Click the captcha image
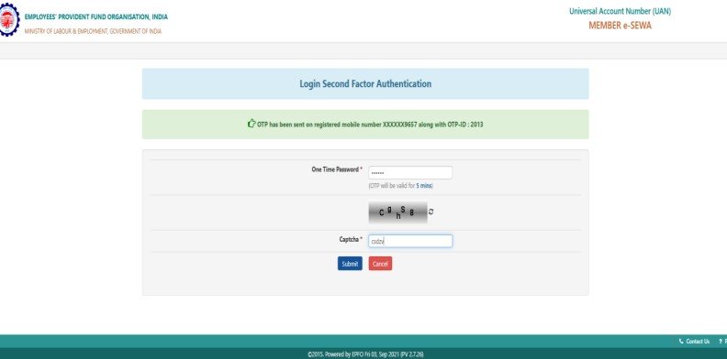Image resolution: width=727 pixels, height=359 pixels. point(397,212)
